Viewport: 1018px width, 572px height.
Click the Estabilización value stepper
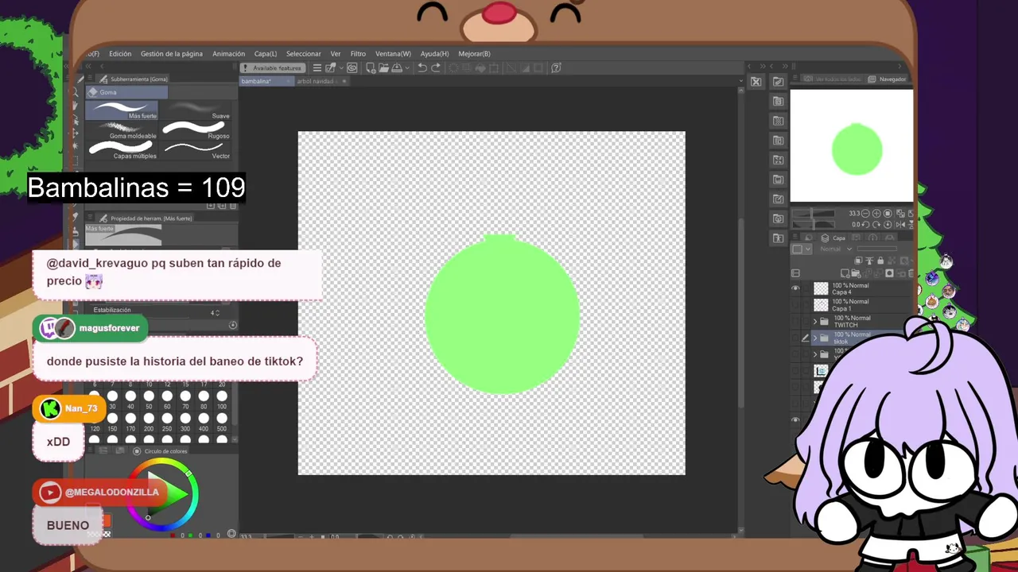[217, 313]
